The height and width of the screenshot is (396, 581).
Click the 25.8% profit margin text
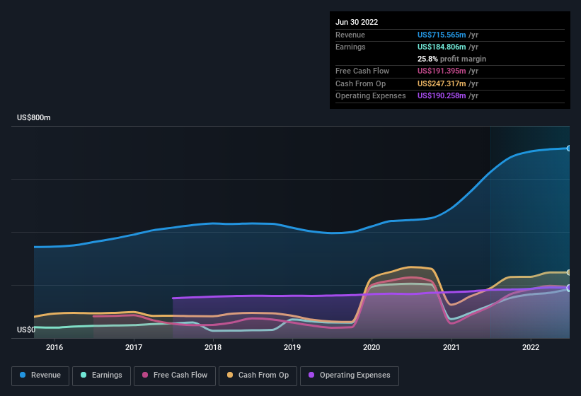451,59
